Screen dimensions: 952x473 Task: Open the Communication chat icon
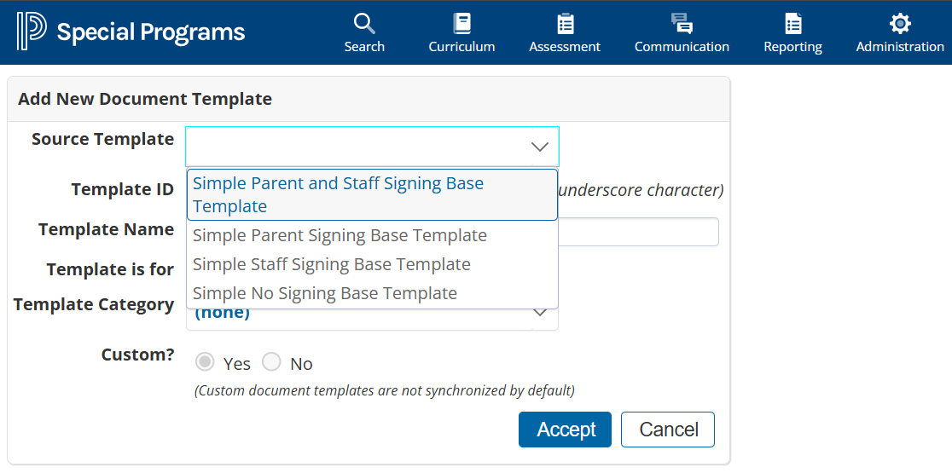pos(682,23)
